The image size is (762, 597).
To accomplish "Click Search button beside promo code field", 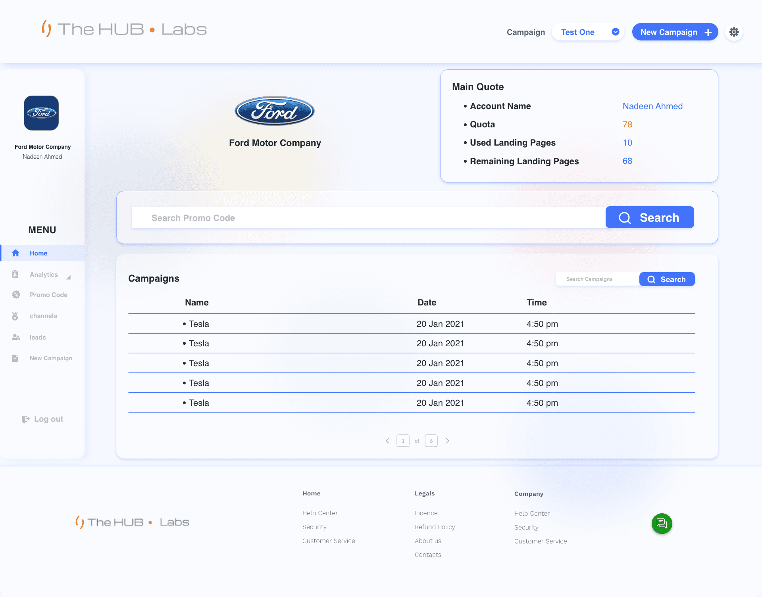I will click(649, 217).
